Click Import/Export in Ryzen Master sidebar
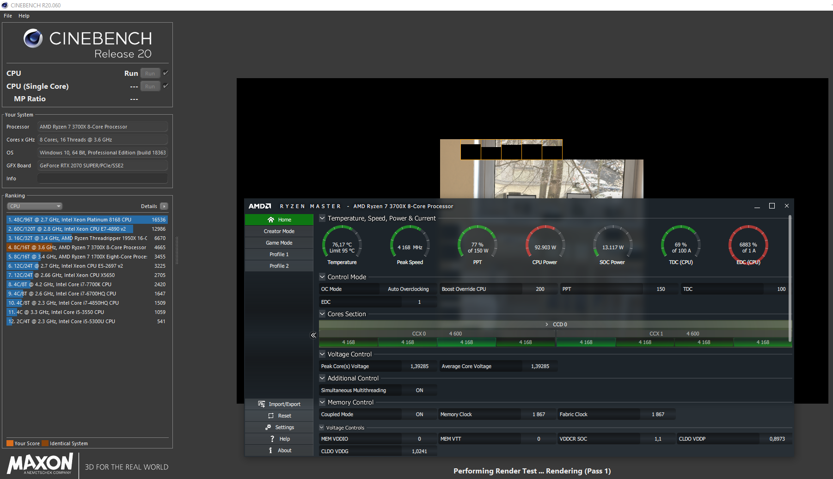 pos(279,404)
